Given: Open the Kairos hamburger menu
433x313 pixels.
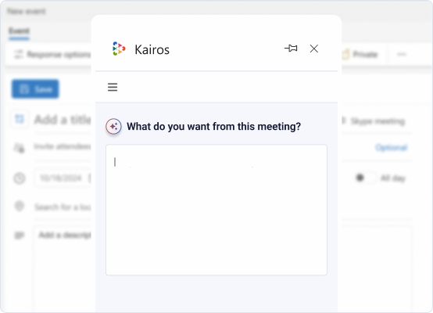Looking at the screenshot, I should 113,87.
